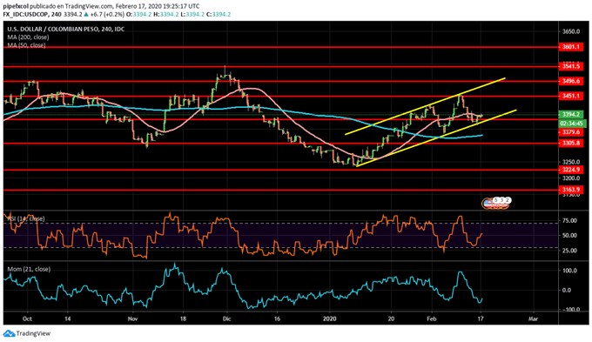Click the C:3394.2 close value in header
The height and width of the screenshot is (342, 592).
coord(219,14)
